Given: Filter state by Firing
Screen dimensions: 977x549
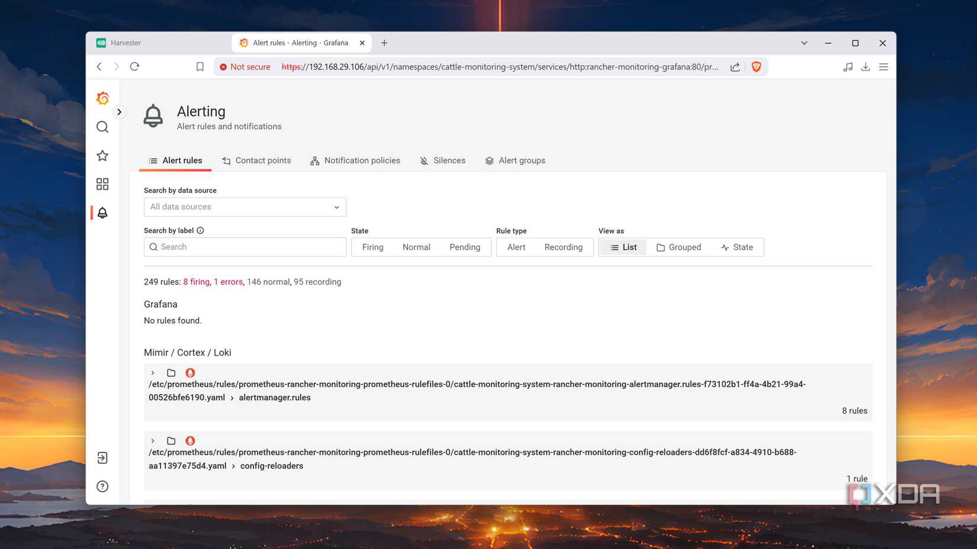Looking at the screenshot, I should [373, 247].
